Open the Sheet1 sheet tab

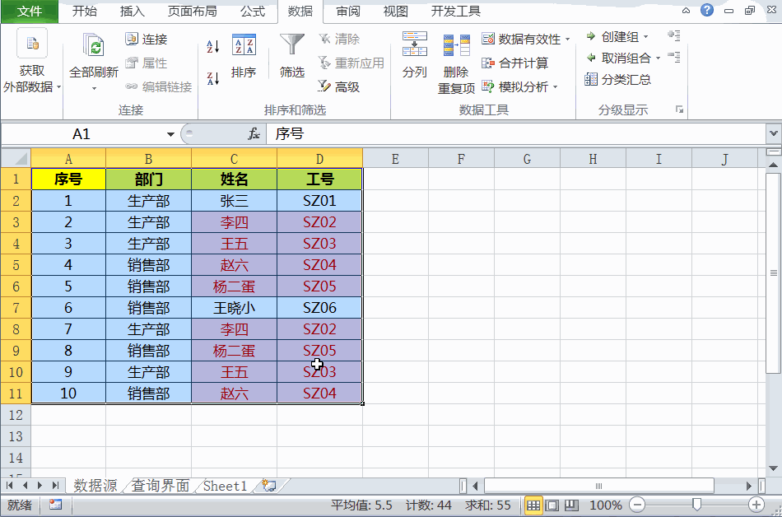225,486
